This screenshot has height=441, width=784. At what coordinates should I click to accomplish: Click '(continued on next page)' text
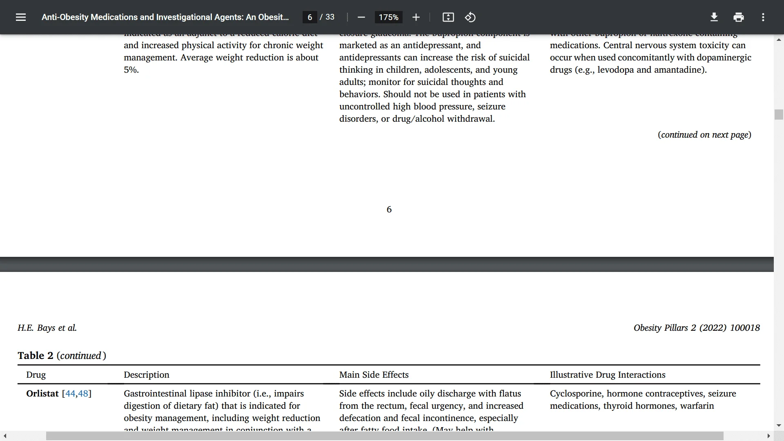(704, 135)
